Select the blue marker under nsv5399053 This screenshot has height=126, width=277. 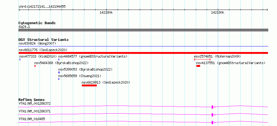coord(59,72)
